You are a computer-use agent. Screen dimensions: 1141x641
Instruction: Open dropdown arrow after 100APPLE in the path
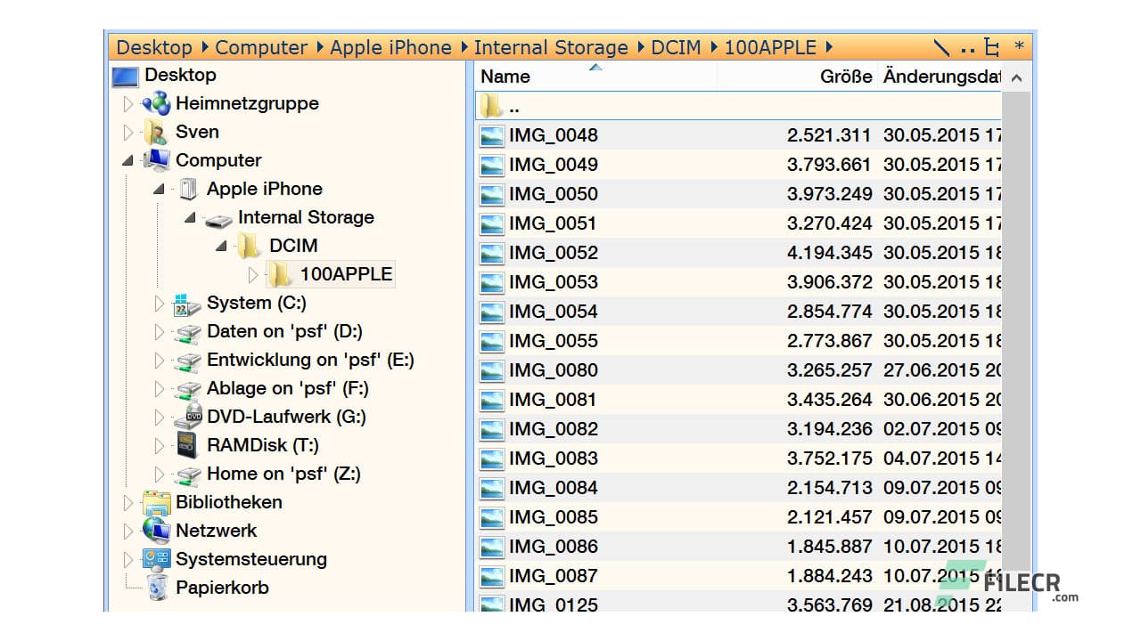click(829, 47)
